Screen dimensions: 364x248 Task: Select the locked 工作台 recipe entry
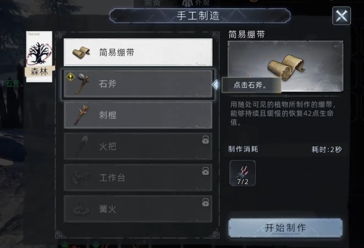138,177
